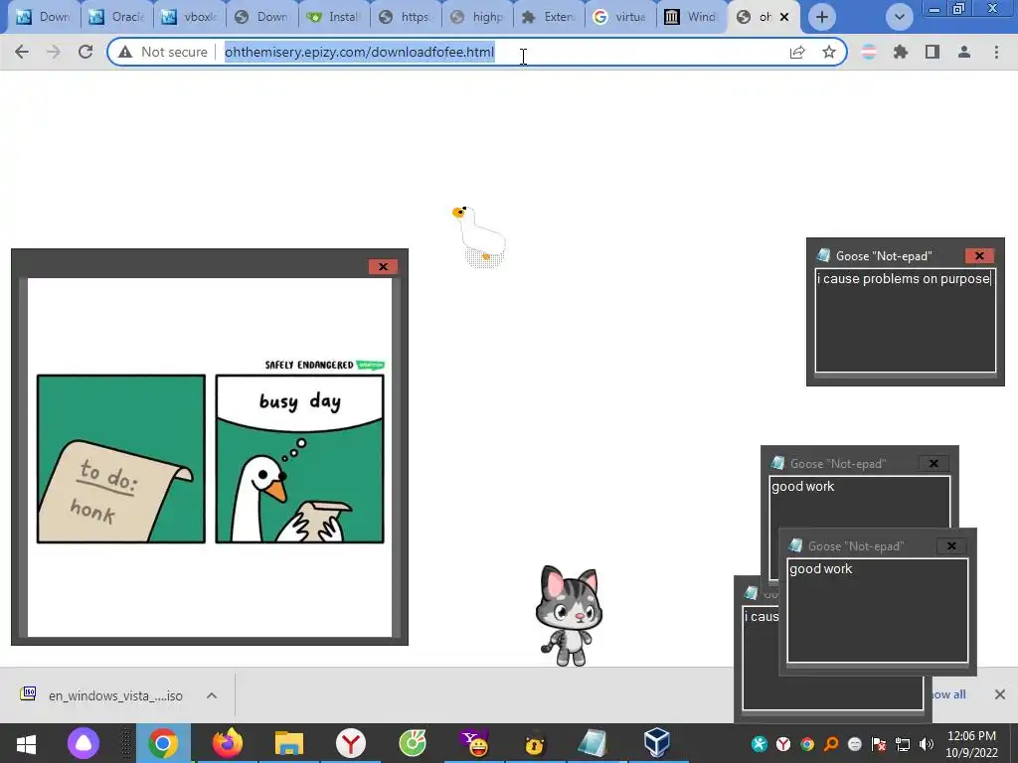Click the goose walking across the page
1018x763 pixels.
(480, 235)
